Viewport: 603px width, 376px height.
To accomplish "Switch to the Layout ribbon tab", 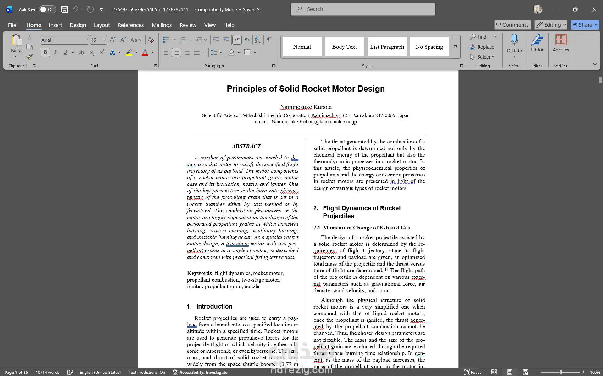I will [102, 25].
